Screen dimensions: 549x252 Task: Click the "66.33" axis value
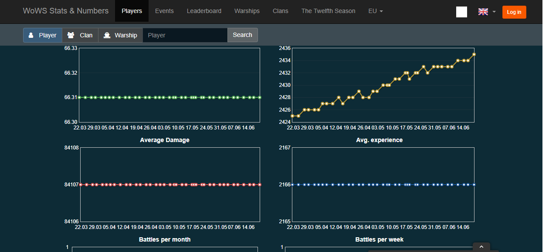(71, 48)
